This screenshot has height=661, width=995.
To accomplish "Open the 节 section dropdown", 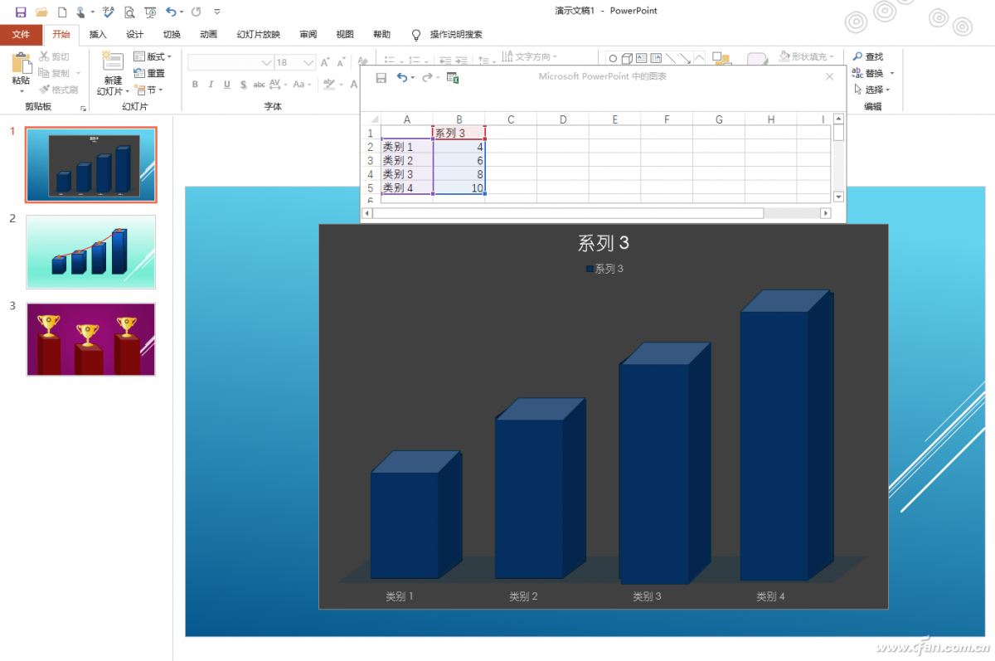I will click(x=148, y=90).
